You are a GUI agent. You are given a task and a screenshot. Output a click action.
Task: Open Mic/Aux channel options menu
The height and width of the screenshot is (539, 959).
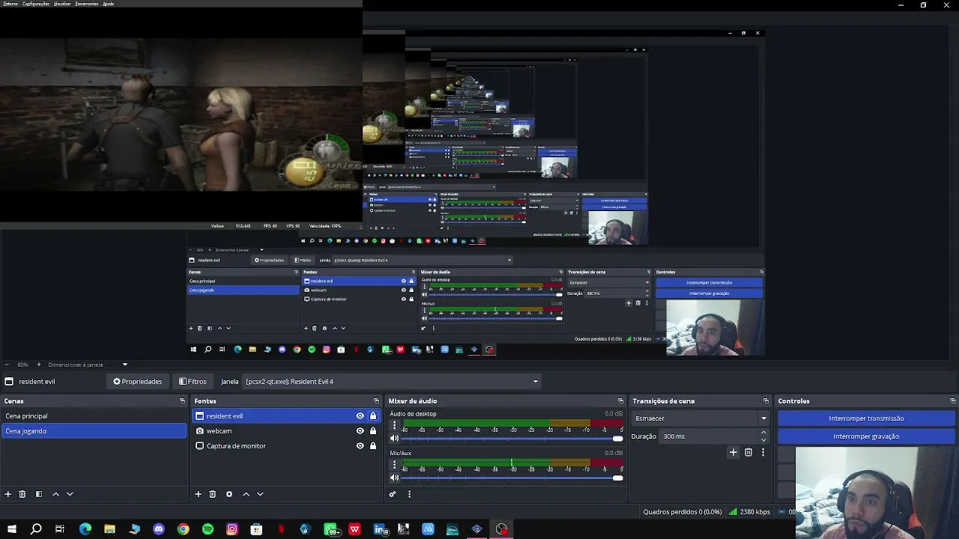(395, 465)
